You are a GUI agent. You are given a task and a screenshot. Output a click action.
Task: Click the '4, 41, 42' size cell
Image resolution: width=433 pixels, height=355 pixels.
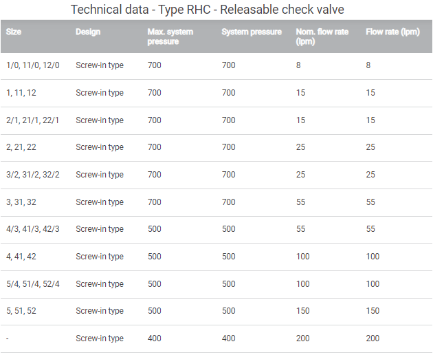pyautogui.click(x=21, y=257)
